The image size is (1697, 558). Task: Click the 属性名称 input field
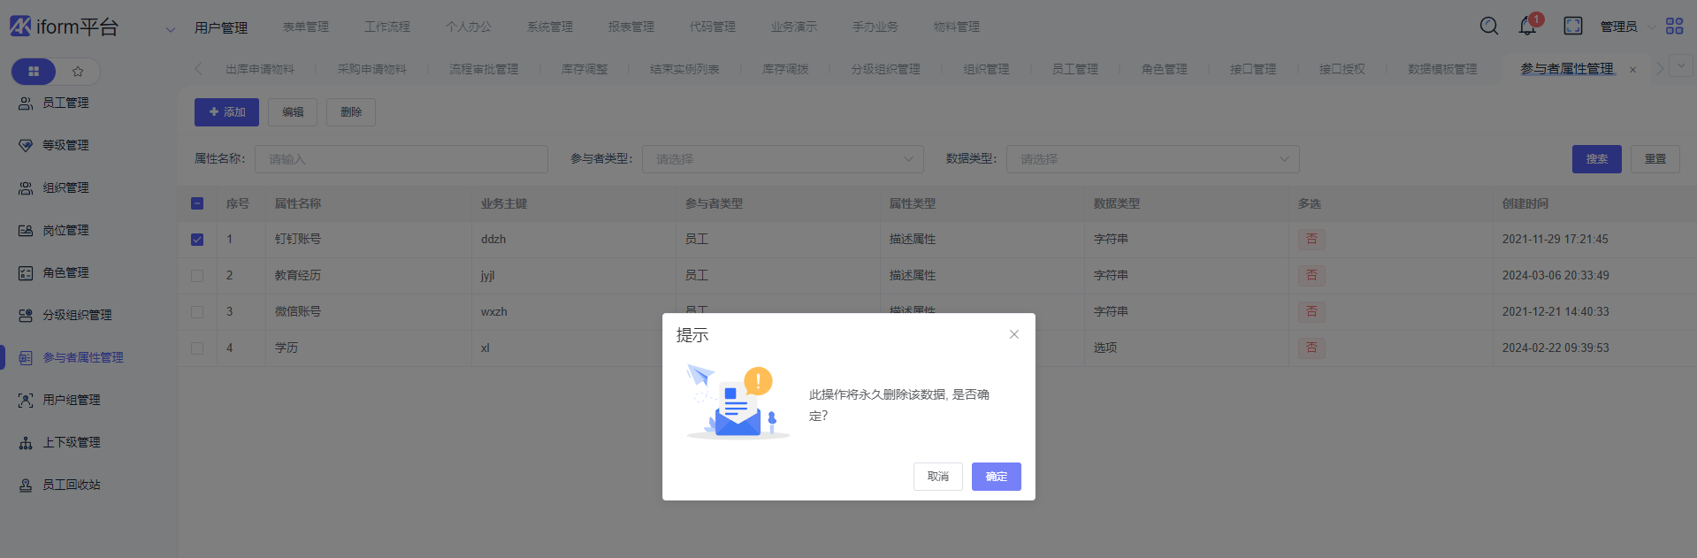click(401, 159)
